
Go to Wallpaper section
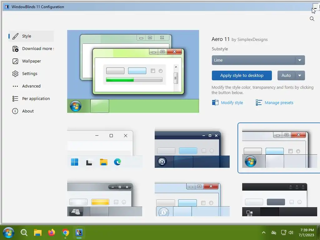click(x=31, y=61)
